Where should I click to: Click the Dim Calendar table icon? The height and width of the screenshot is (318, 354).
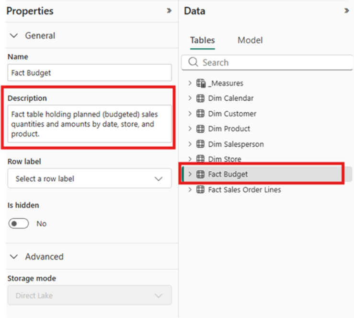point(200,98)
